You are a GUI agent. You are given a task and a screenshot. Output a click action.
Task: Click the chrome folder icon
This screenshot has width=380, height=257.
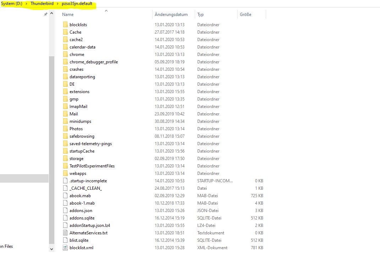pyautogui.click(x=65, y=55)
